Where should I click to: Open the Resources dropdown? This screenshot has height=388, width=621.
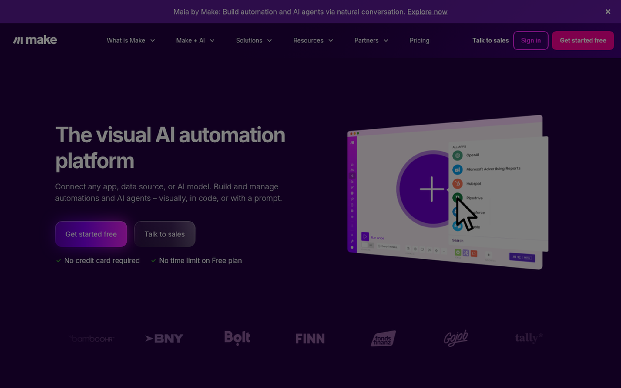coord(313,40)
